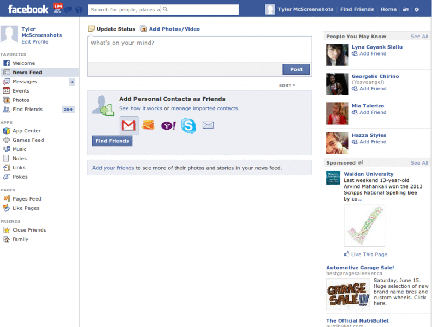Click the facebook logo
This screenshot has width=437, height=327.
pyautogui.click(x=28, y=9)
